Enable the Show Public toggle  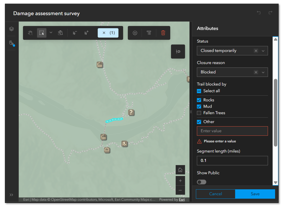(x=202, y=182)
